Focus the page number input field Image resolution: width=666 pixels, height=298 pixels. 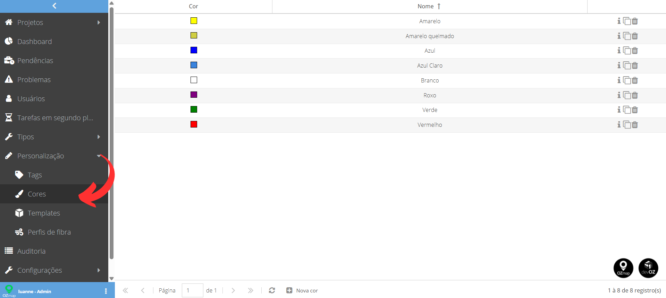(193, 290)
